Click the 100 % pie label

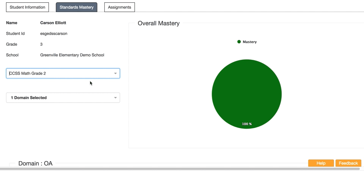click(247, 124)
